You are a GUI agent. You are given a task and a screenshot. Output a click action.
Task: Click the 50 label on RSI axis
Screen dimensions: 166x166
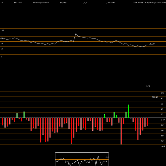[x=2, y=43]
